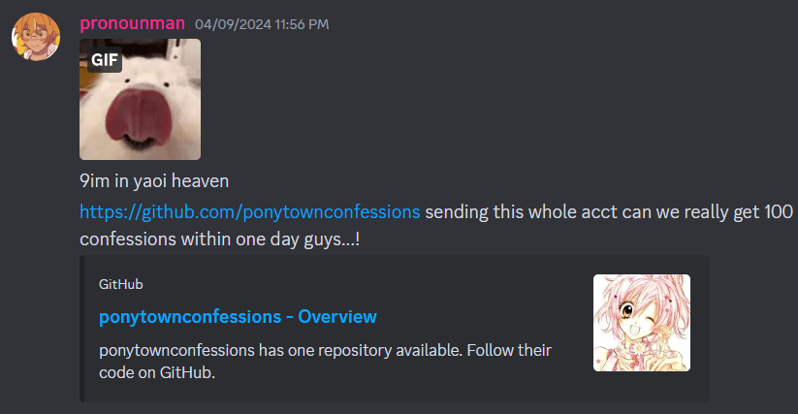Click the 04/09/2024 11:56 PM timestamp

pyautogui.click(x=262, y=24)
